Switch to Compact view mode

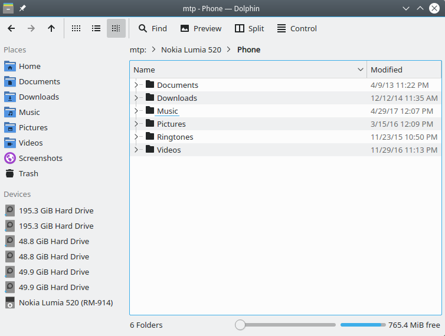point(96,28)
